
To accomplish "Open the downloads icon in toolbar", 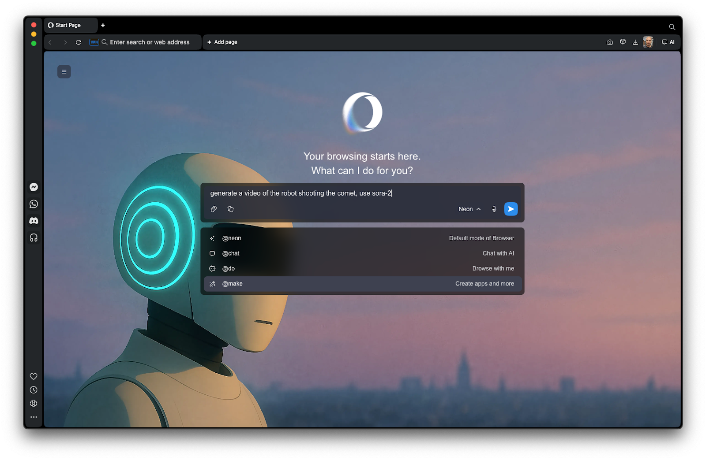I will coord(635,42).
